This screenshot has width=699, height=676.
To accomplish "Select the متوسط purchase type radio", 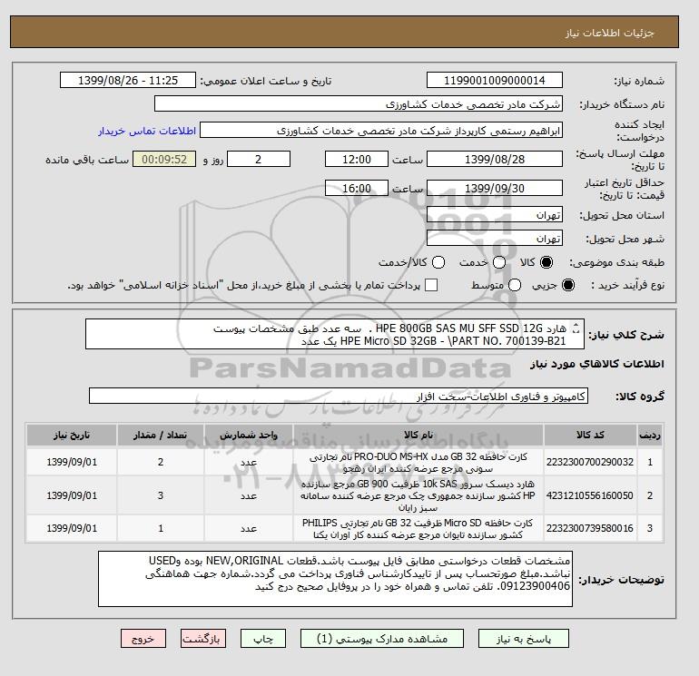I will [x=515, y=285].
